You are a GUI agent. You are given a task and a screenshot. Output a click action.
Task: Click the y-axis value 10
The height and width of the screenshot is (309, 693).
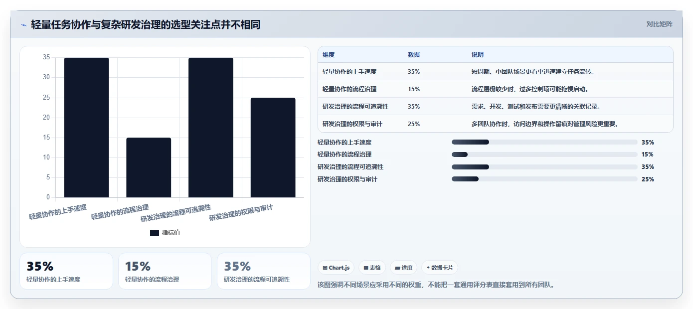tap(46, 157)
